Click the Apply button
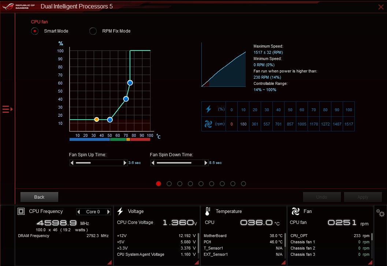The width and height of the screenshot is (387, 266). pos(363,197)
